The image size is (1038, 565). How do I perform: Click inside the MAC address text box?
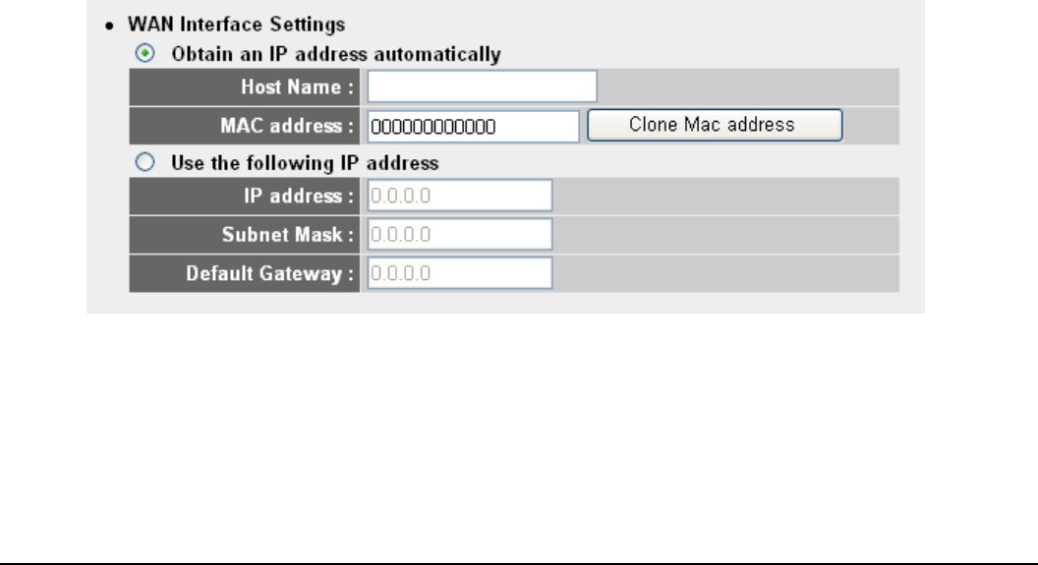pyautogui.click(x=474, y=127)
